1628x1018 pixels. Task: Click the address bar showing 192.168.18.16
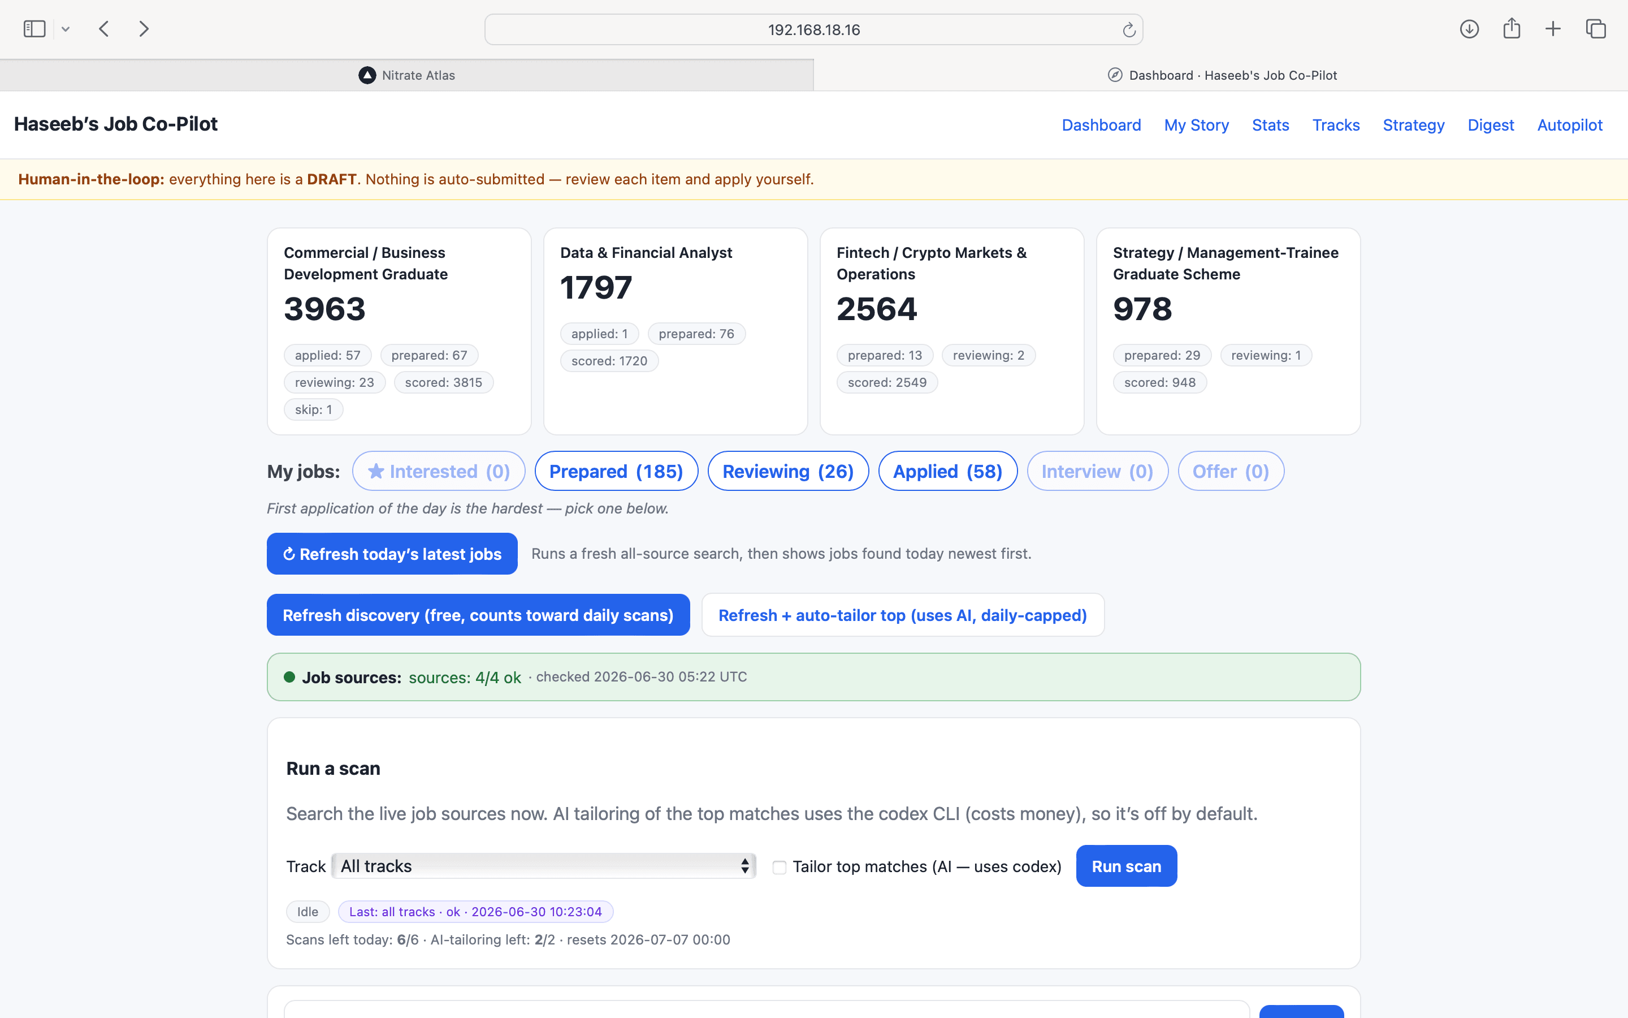point(813,29)
